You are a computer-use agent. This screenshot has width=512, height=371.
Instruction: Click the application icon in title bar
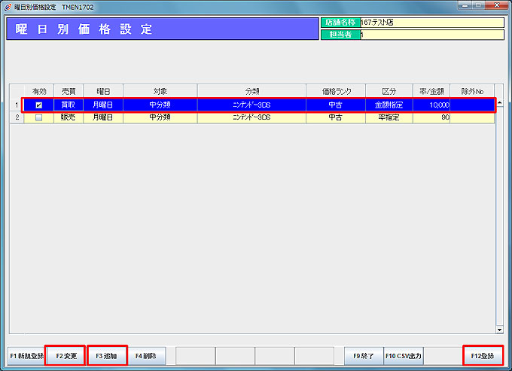[x=8, y=7]
